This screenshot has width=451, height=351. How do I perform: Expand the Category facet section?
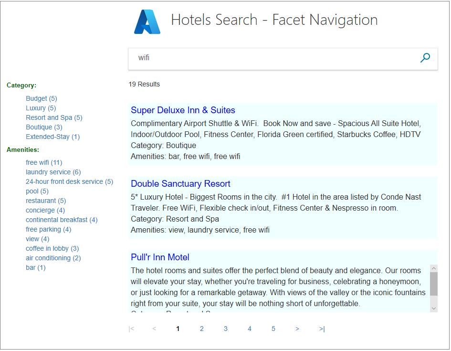click(x=21, y=85)
